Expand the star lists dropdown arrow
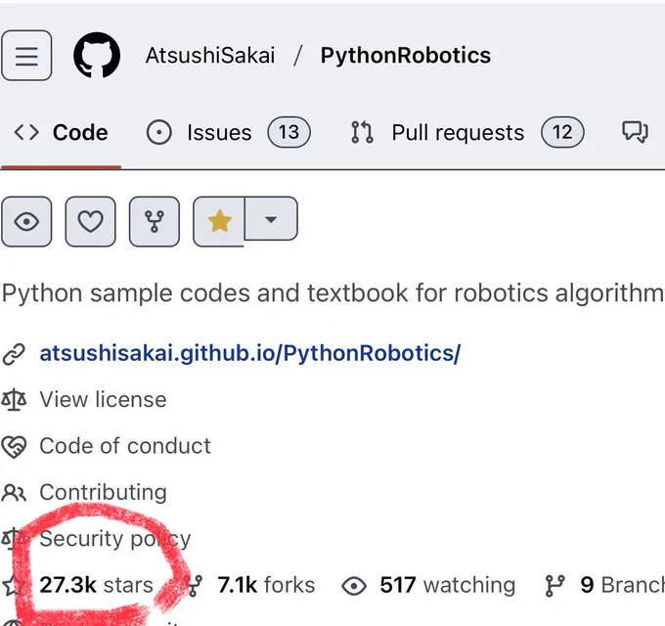Image resolution: width=665 pixels, height=626 pixels. point(271,219)
